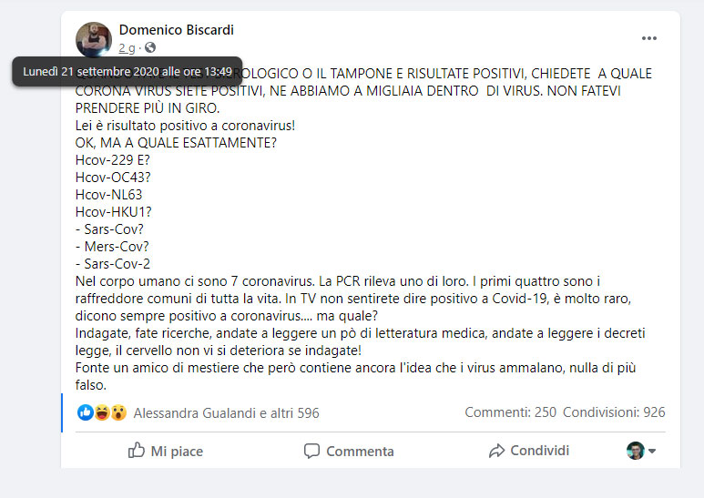Open Commenti: 250 comments list
Image resolution: width=704 pixels, height=498 pixels.
click(511, 412)
